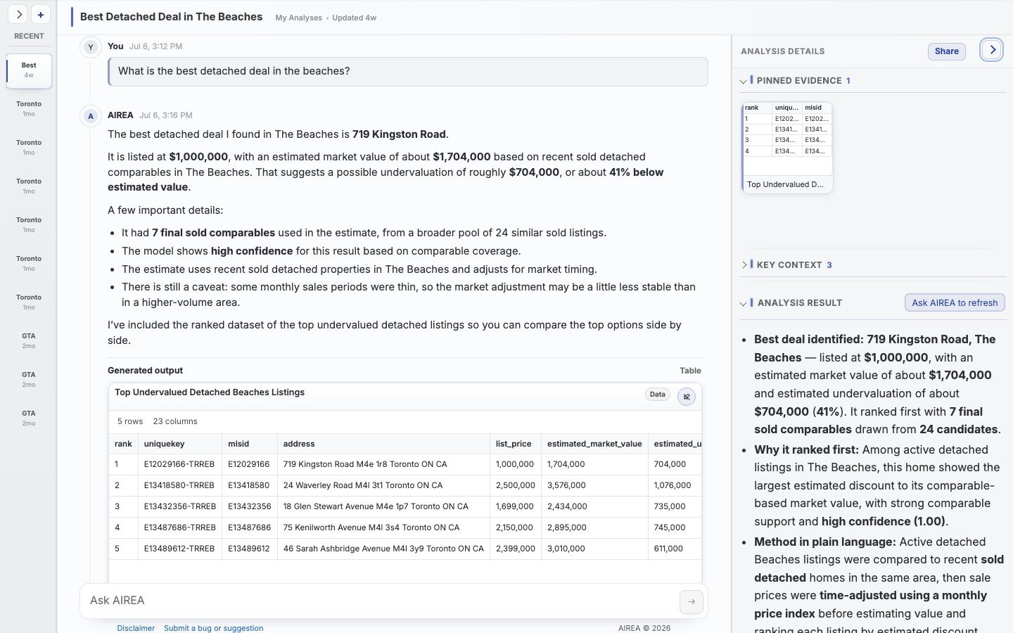Focus the Ask AIREA input field
Image resolution: width=1013 pixels, height=633 pixels.
pyautogui.click(x=380, y=601)
